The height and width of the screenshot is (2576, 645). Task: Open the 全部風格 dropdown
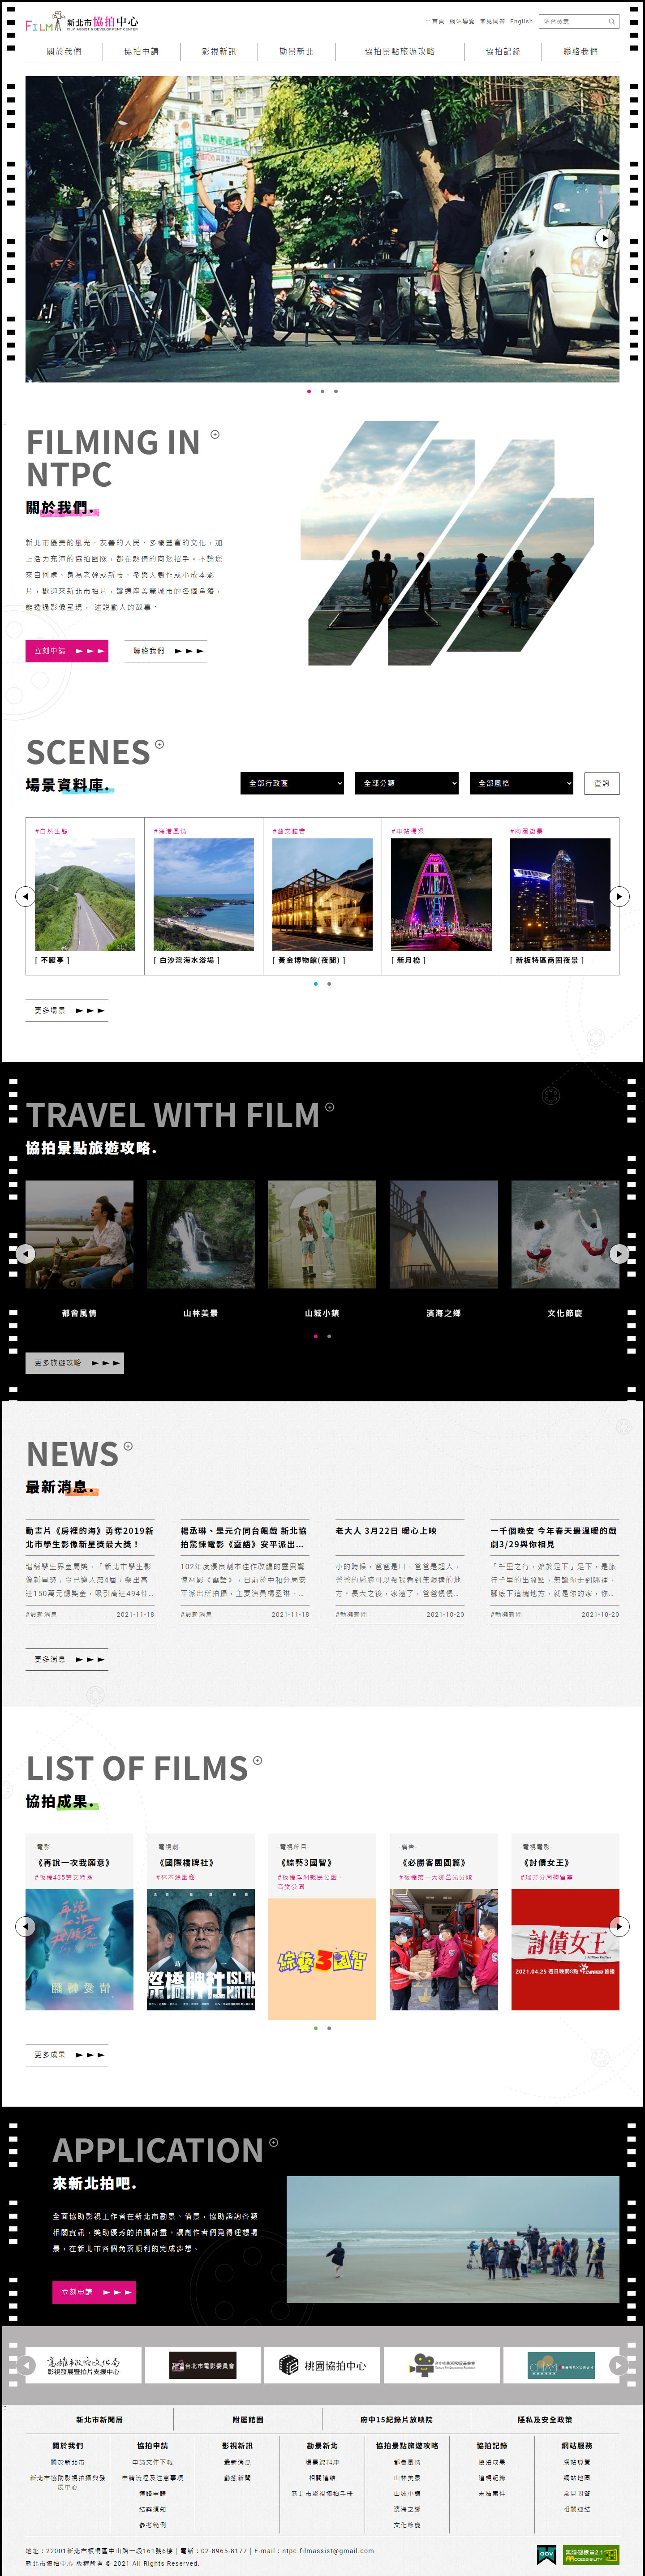[x=521, y=783]
